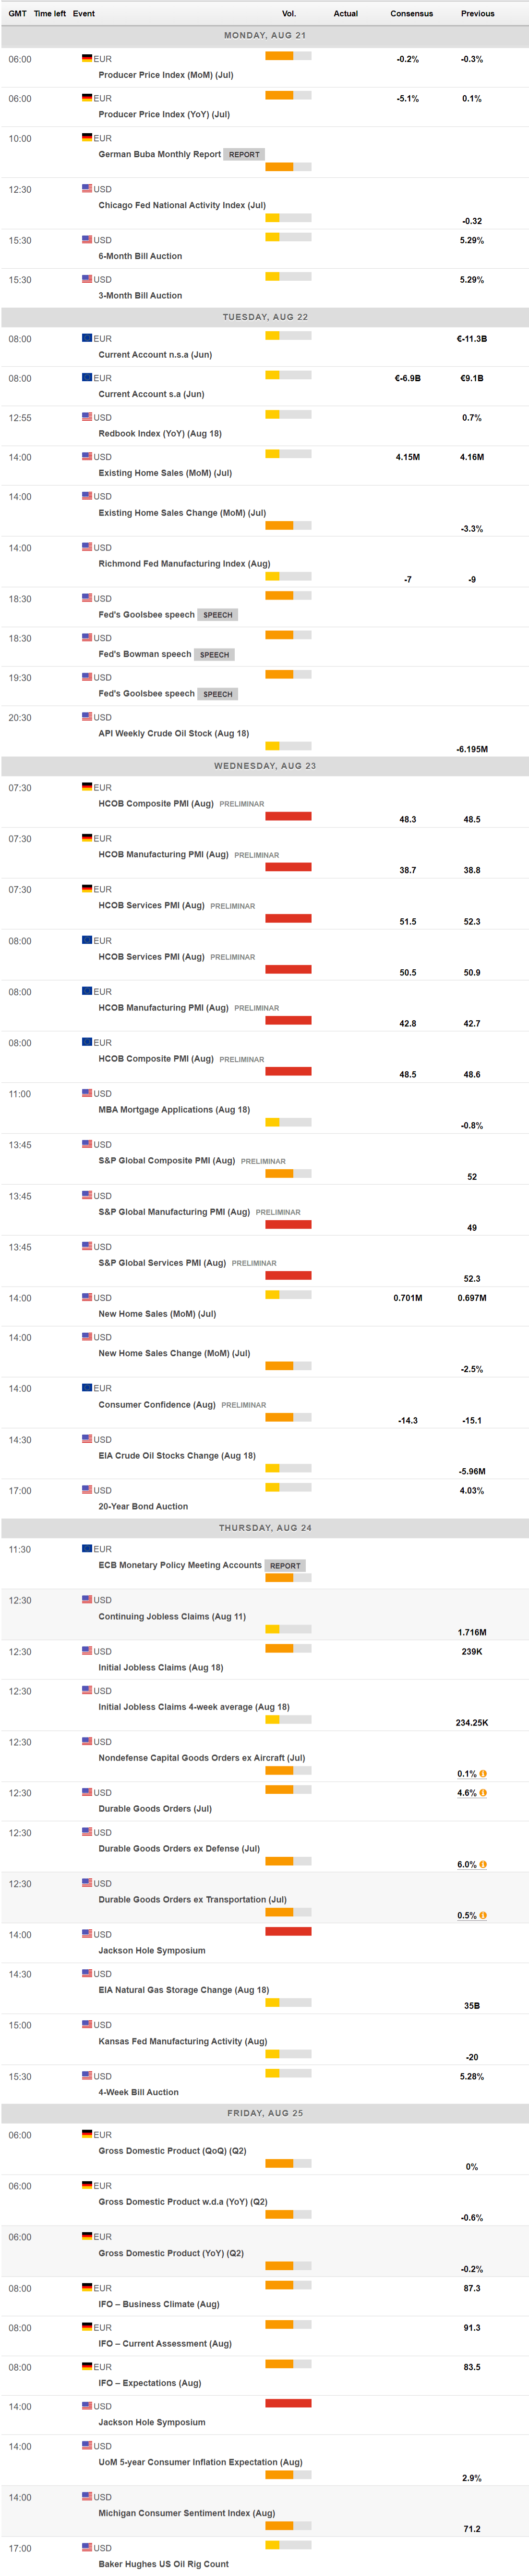529x2576 pixels.
Task: Click red volatility bar for S&P Global Services PMI
Action: point(289,1275)
